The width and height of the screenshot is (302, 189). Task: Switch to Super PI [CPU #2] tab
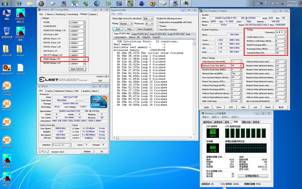[x=158, y=34]
